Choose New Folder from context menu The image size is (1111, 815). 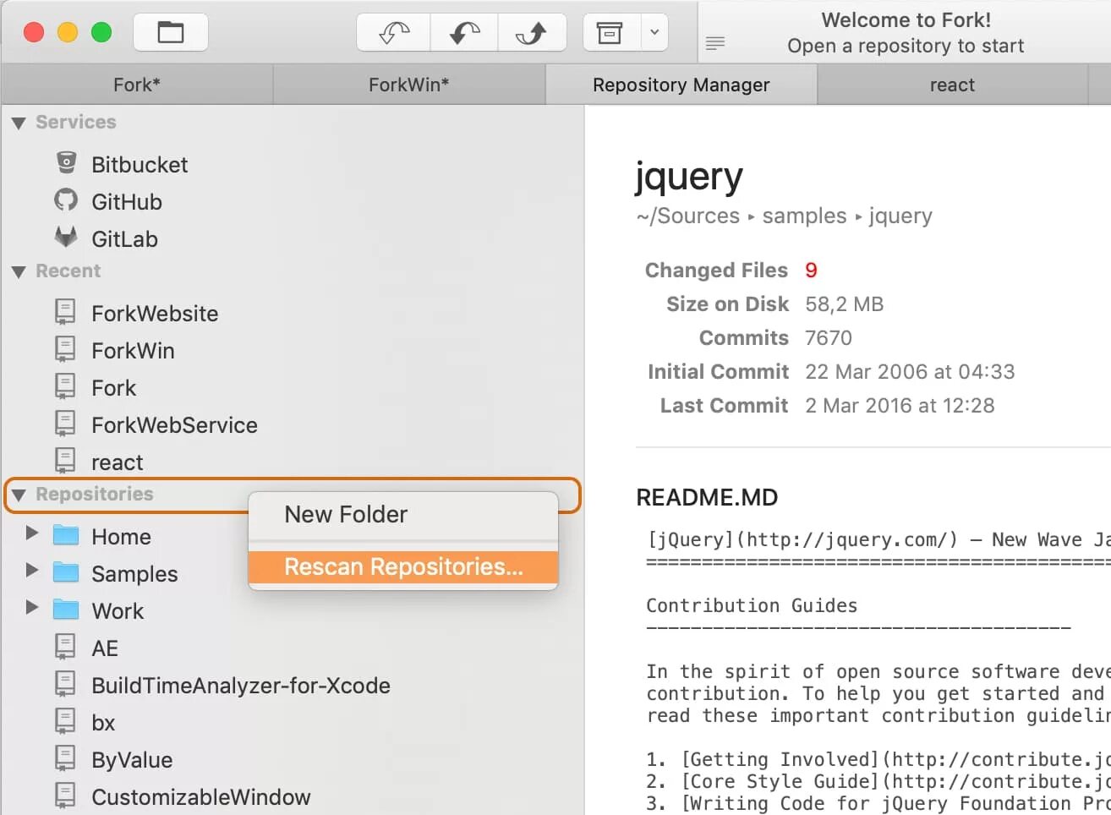(403, 514)
